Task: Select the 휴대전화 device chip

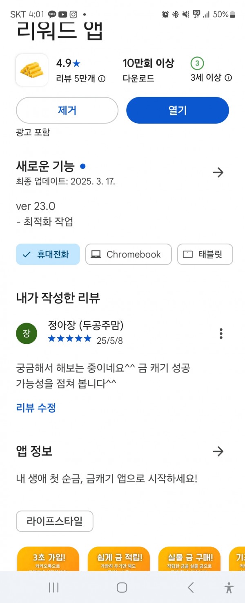Action: coord(48,254)
